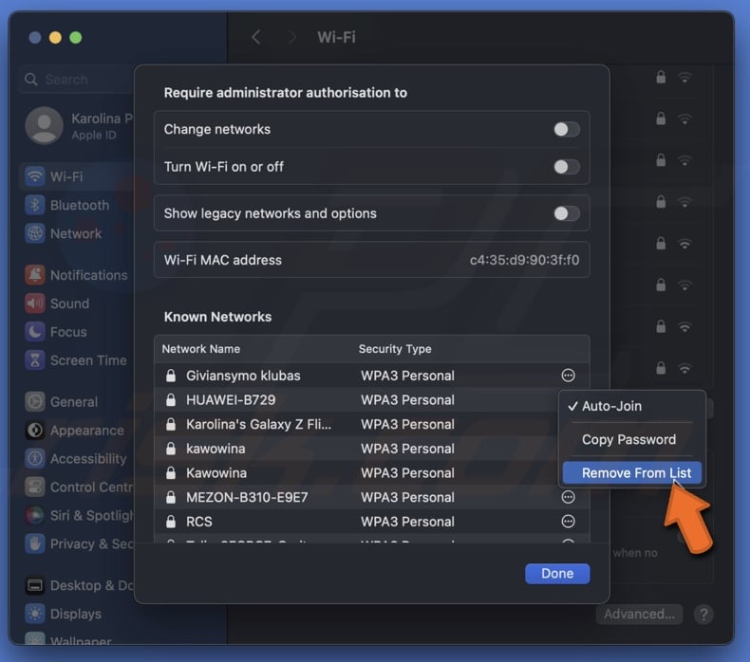
Task: Open Notifications settings in sidebar
Action: pos(77,275)
